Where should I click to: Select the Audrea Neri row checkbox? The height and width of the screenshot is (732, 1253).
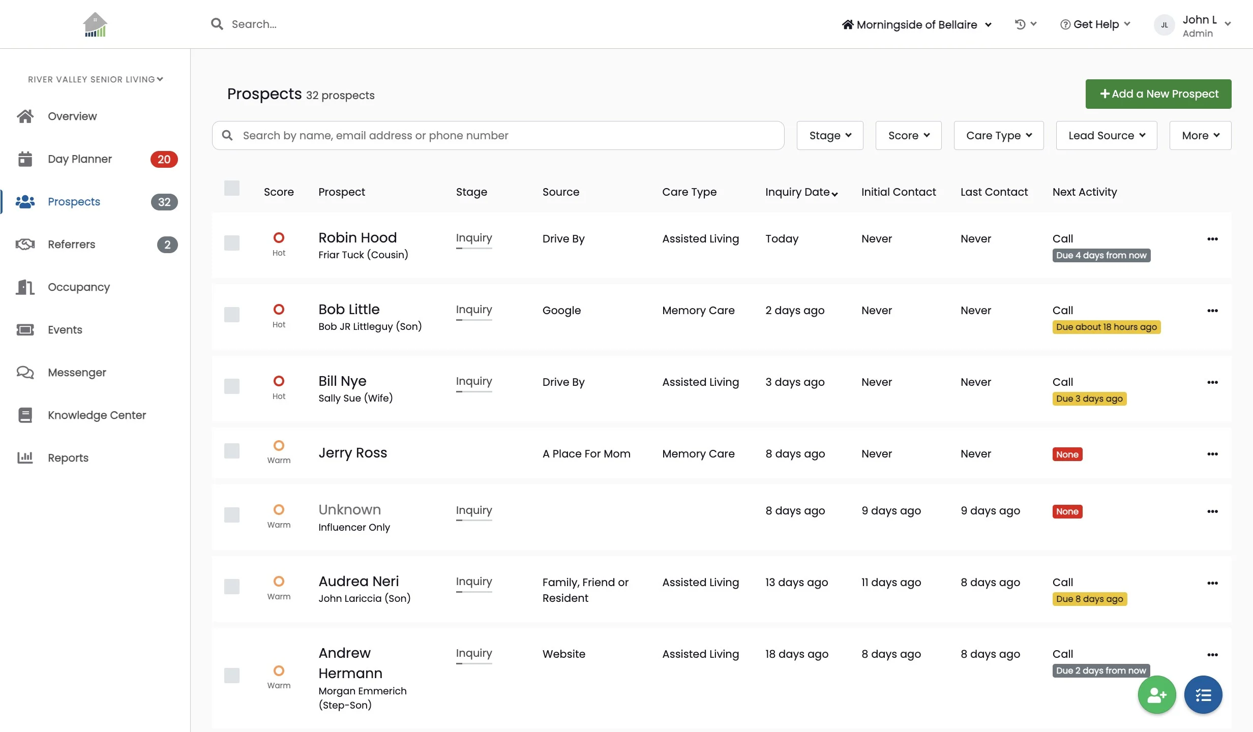tap(232, 587)
